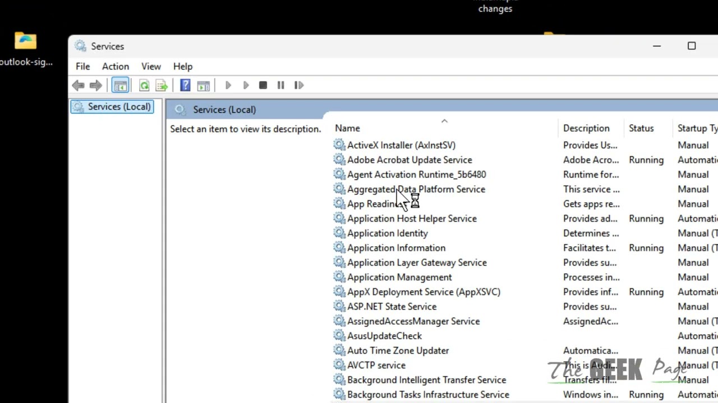Select AppX Deployment Service (AppXSVC)
This screenshot has height=403, width=718.
(x=424, y=292)
